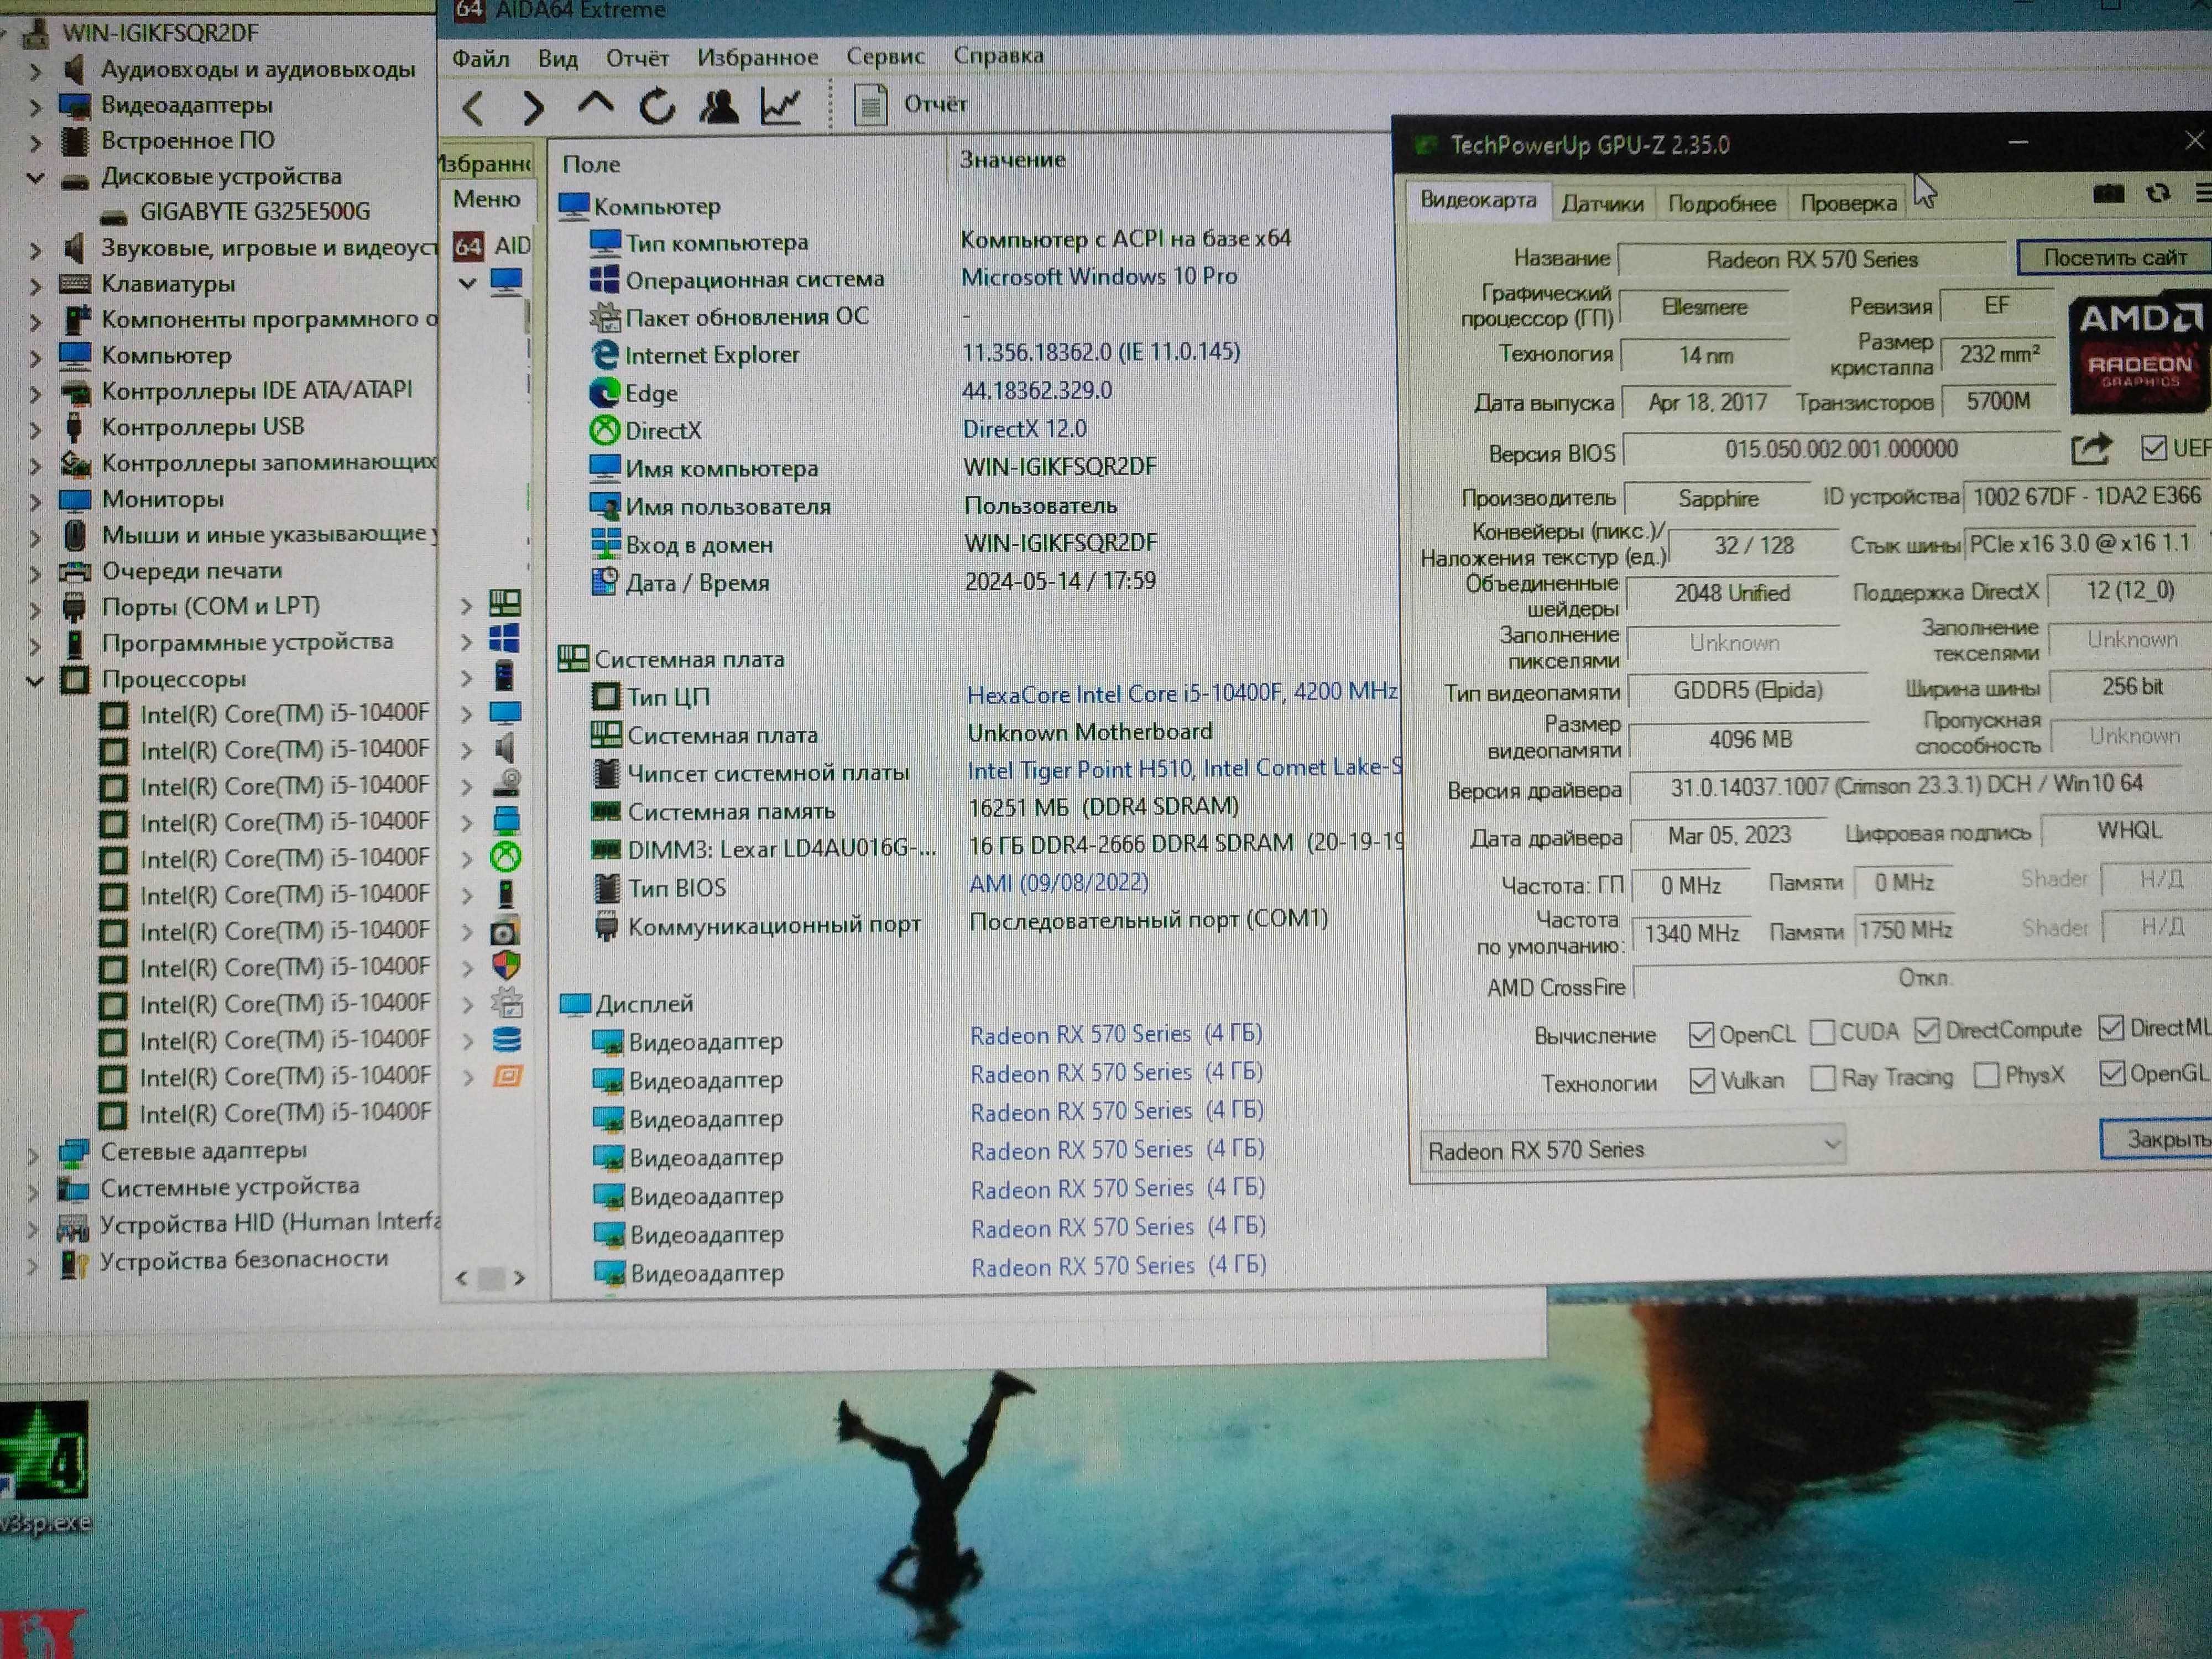Select the Xbox DirectX icon in AIDA64 tree
Screen dimensions: 2212x1659
pyautogui.click(x=506, y=857)
